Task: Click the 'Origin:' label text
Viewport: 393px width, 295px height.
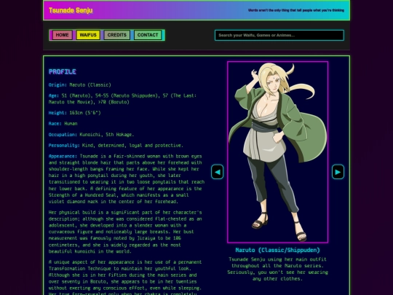Action: tap(57, 84)
